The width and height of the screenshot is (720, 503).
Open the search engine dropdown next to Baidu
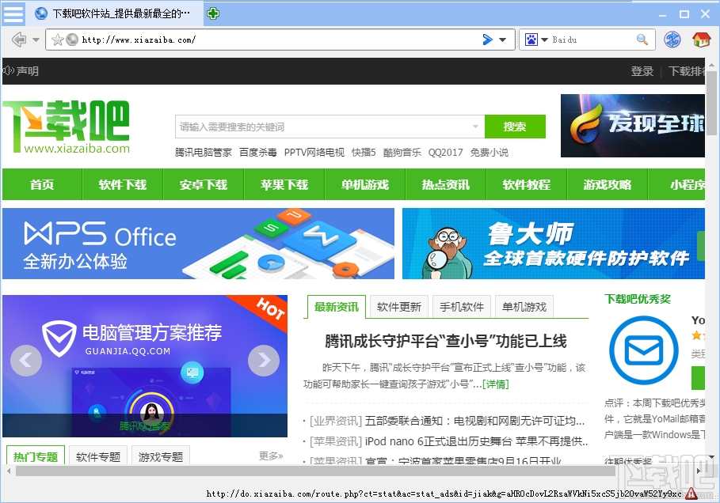(543, 39)
